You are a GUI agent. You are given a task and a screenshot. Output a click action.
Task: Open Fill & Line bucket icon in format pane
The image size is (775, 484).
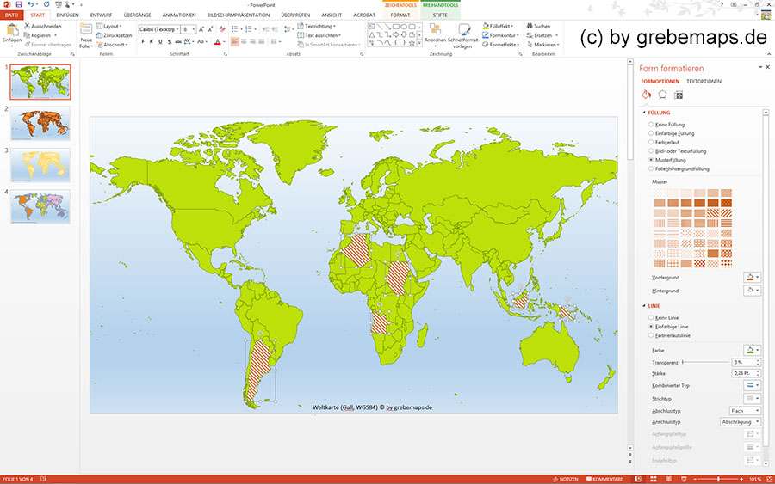tap(646, 95)
